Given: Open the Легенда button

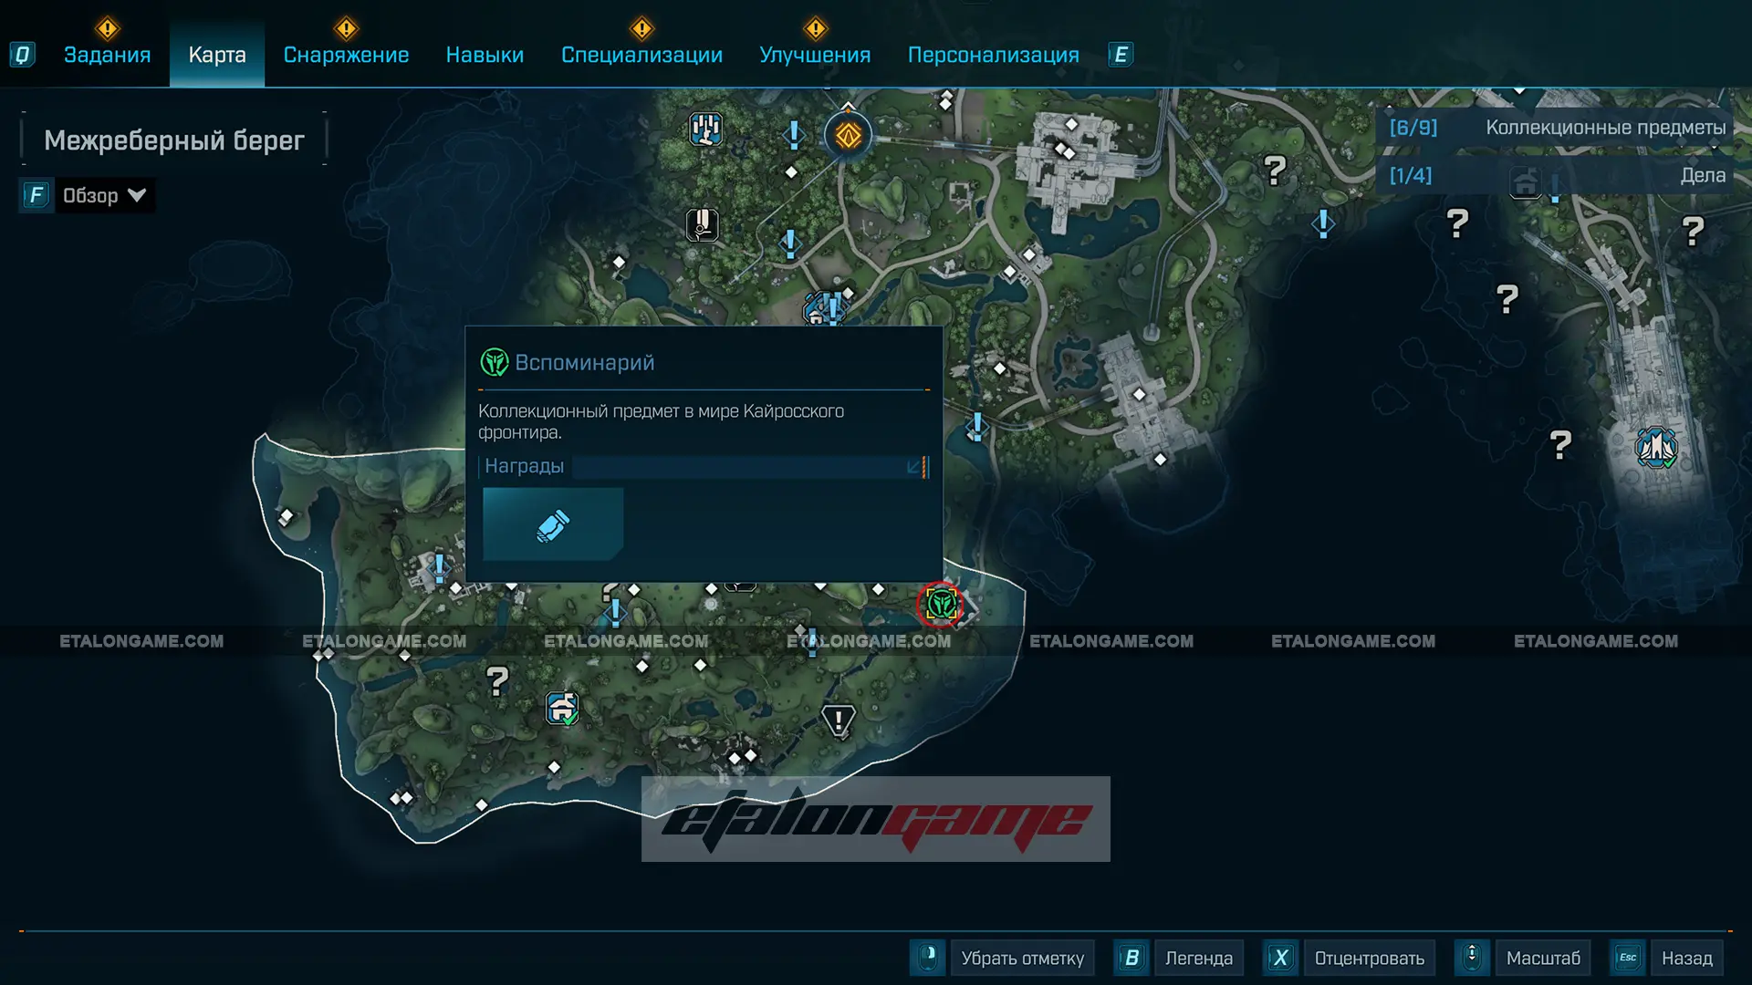Looking at the screenshot, I should pyautogui.click(x=1197, y=958).
